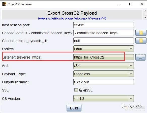Click the rebind_dynamic_lib null field

103,41
